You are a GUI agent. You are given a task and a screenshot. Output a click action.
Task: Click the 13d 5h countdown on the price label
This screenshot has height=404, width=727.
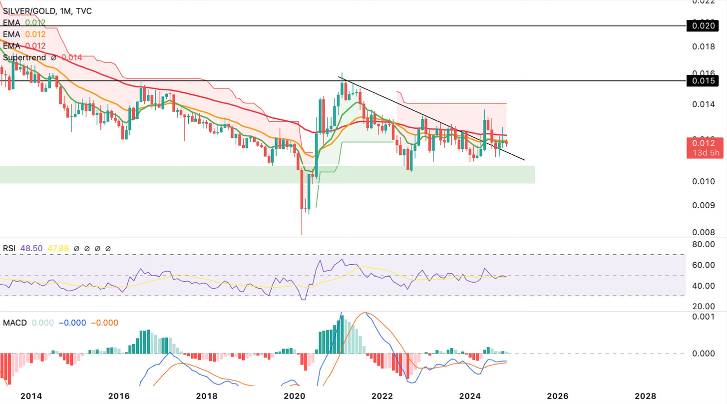tap(705, 153)
